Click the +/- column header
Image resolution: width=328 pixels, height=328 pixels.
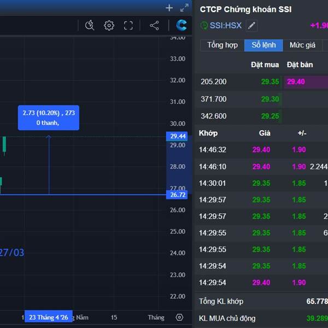tap(302, 133)
